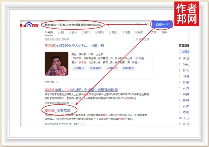
Task: Click the 百度一下 search button
Action: [162, 25]
